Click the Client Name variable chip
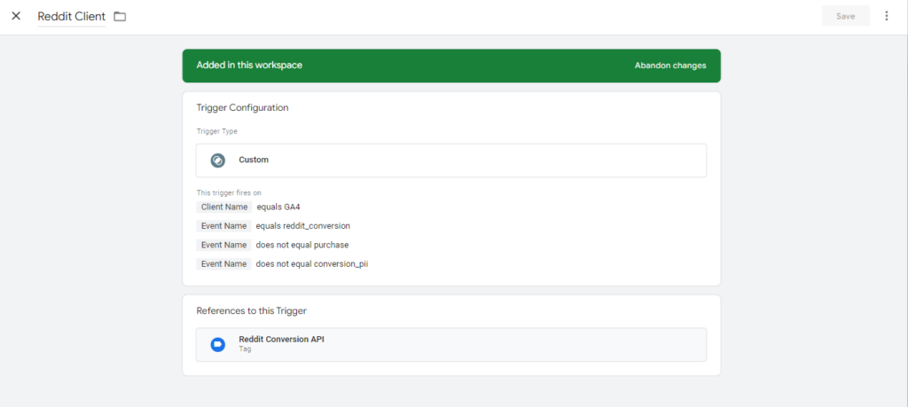This screenshot has height=407, width=908. pos(223,207)
